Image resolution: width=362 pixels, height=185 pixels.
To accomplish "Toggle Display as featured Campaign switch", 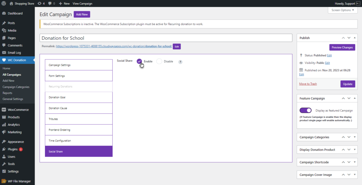I will (305, 110).
